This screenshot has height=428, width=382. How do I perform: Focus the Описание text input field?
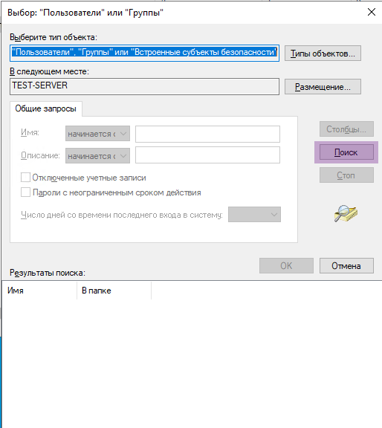click(x=207, y=155)
